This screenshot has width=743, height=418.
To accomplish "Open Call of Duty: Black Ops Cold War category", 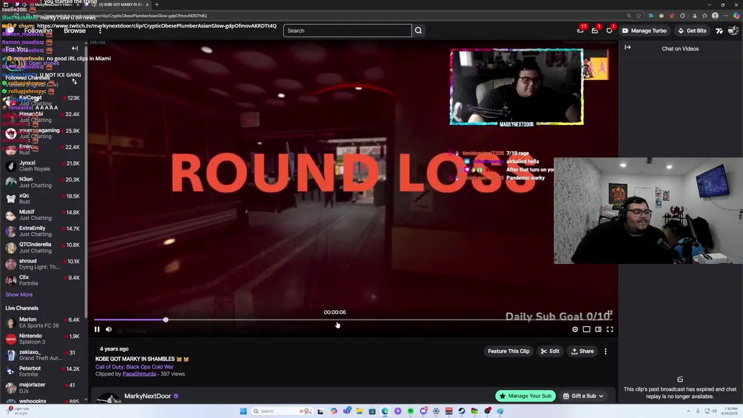I will click(135, 367).
